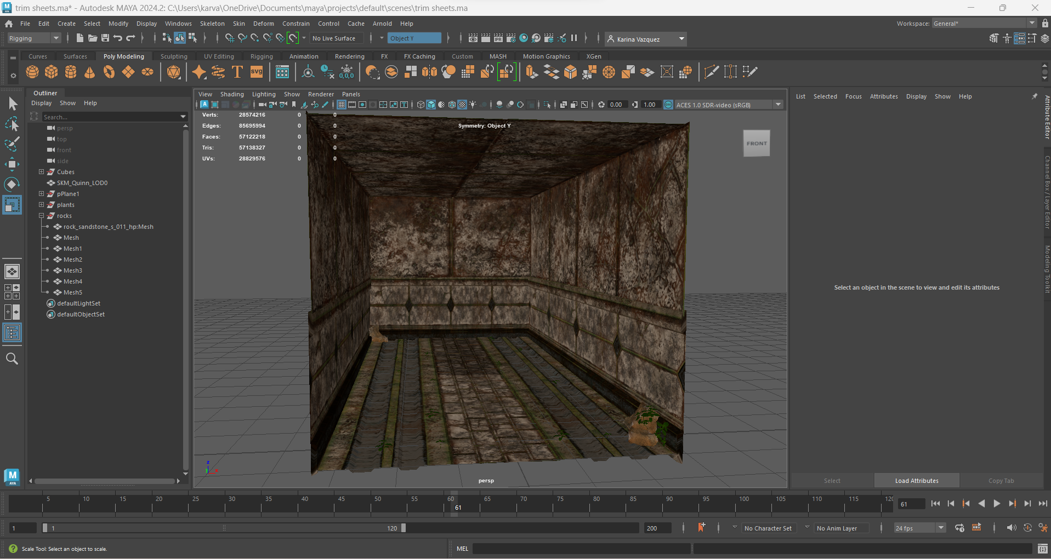This screenshot has width=1051, height=559.
Task: Click the playback range slider end handle
Action: (x=404, y=528)
